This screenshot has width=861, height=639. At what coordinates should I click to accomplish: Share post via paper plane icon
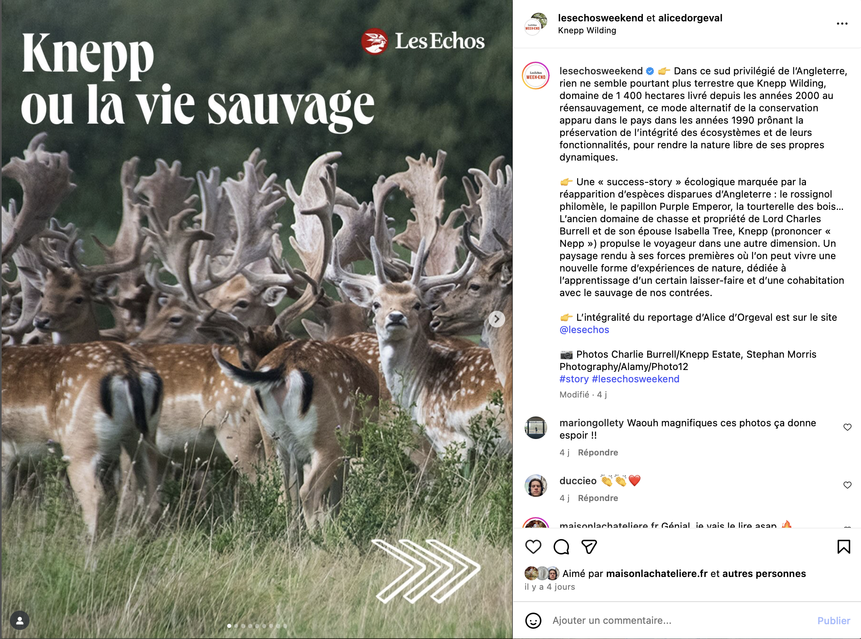589,547
